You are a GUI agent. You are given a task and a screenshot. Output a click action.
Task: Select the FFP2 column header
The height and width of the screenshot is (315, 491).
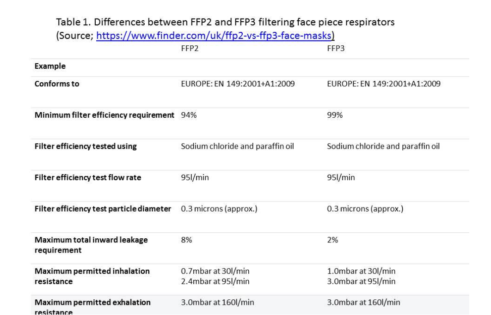pos(190,48)
